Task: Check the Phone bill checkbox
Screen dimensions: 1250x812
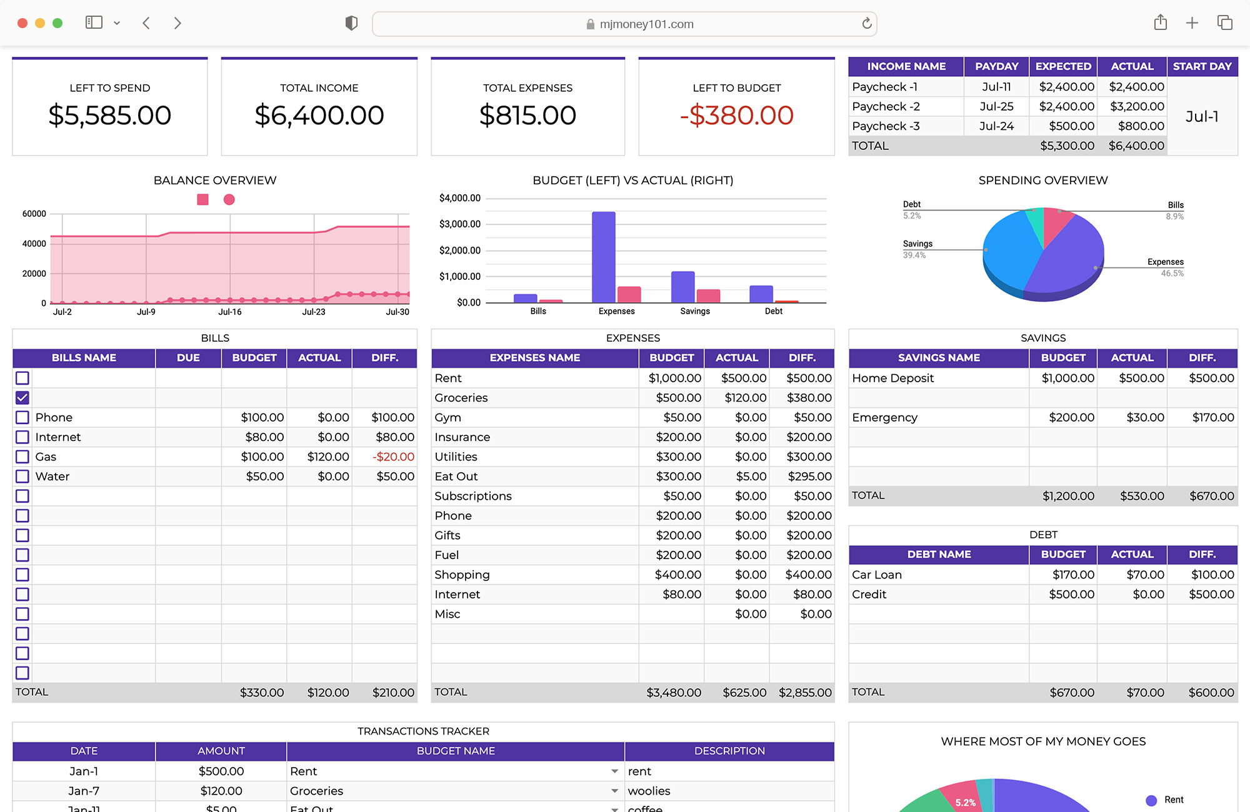Action: point(22,417)
